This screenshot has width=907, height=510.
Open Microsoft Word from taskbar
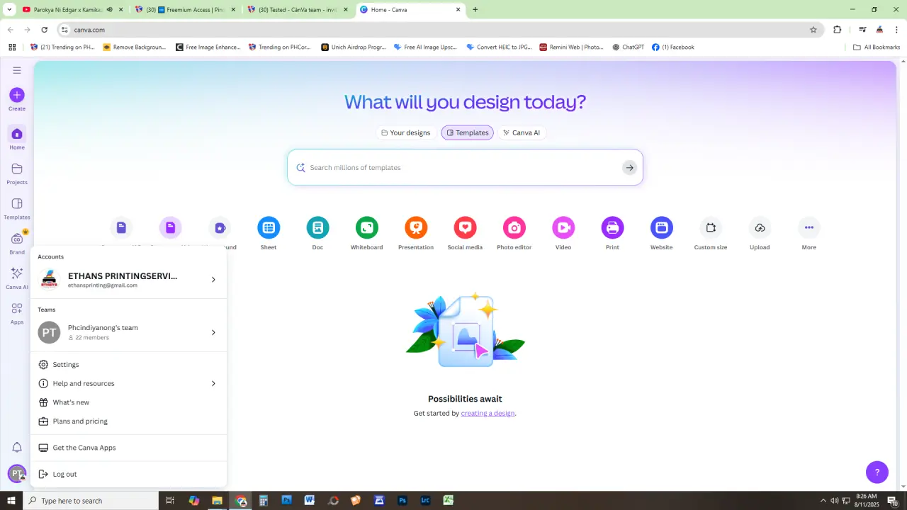pyautogui.click(x=310, y=501)
